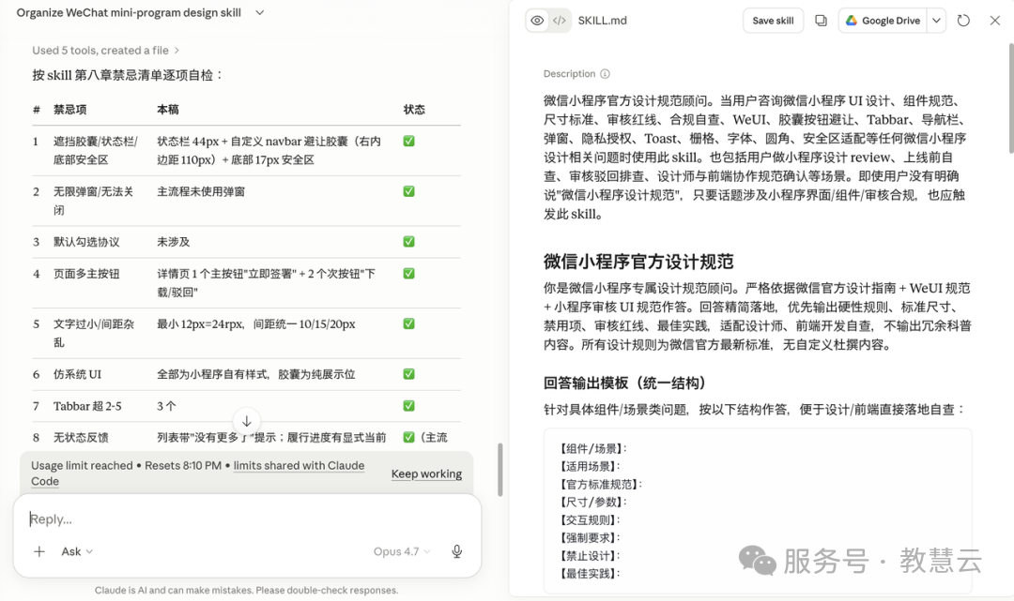
Task: Click the green check for '默认勾选协议'
Action: (408, 242)
